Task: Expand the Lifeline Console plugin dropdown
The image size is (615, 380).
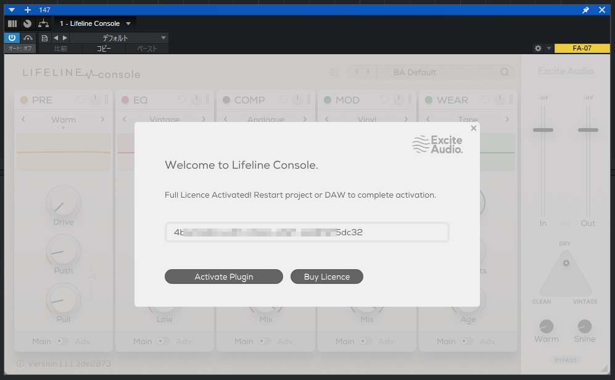Action: click(128, 23)
